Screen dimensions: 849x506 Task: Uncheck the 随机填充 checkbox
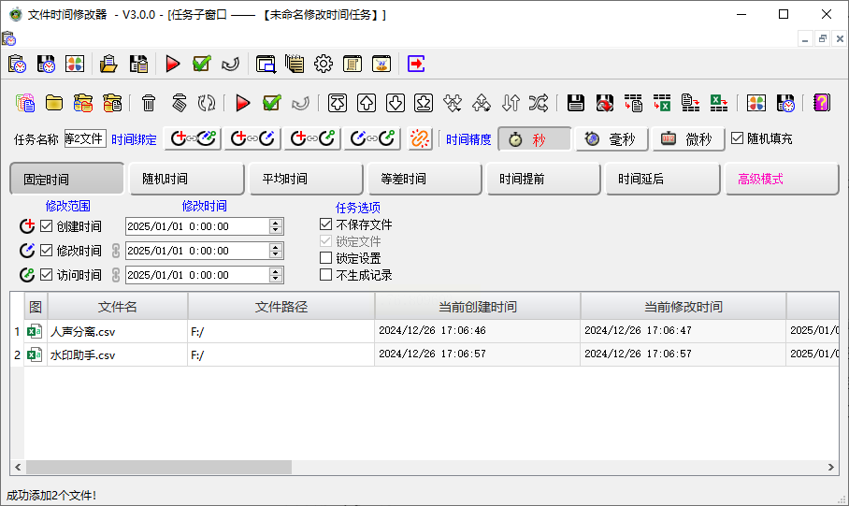pos(738,138)
